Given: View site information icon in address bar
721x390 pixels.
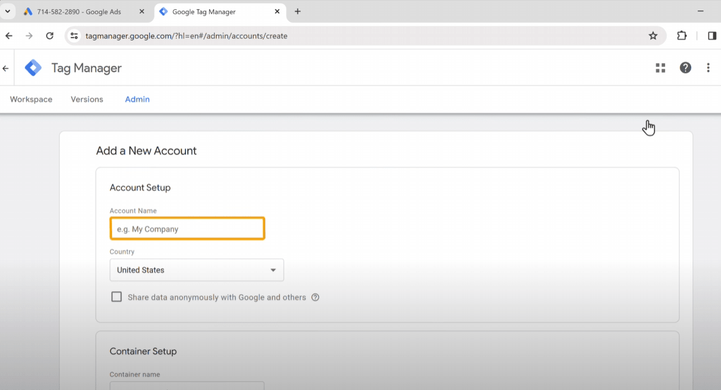Looking at the screenshot, I should [x=74, y=36].
